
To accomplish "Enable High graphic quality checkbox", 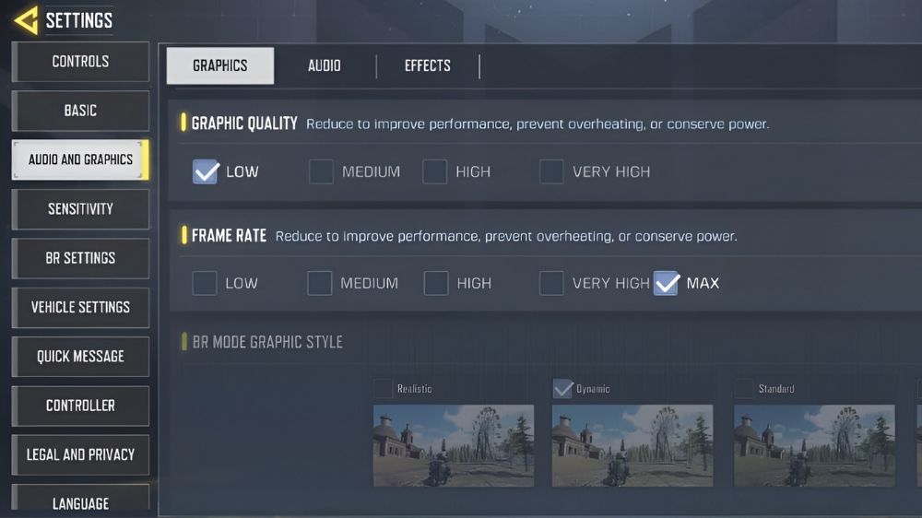I will point(435,171).
